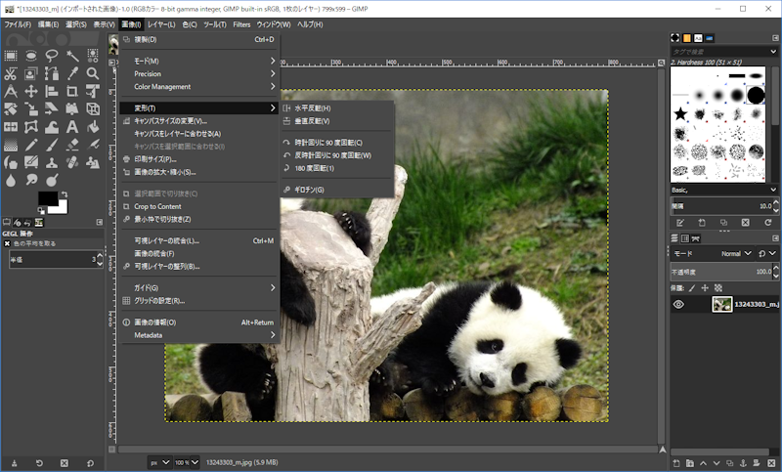Viewport: 782px width, 472px height.
Task: Click the 13243303_m.jpg layer thumbnail
Action: pyautogui.click(x=722, y=305)
